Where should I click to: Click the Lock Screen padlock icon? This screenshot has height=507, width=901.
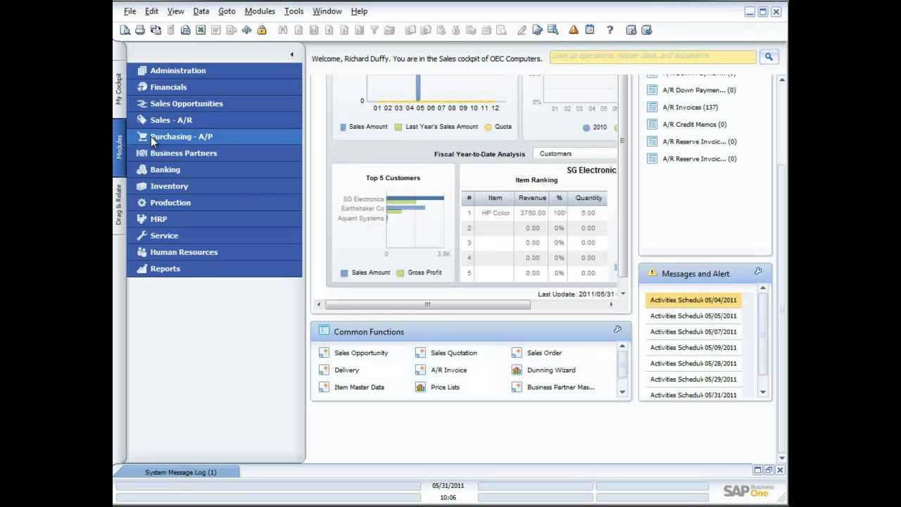pos(262,30)
